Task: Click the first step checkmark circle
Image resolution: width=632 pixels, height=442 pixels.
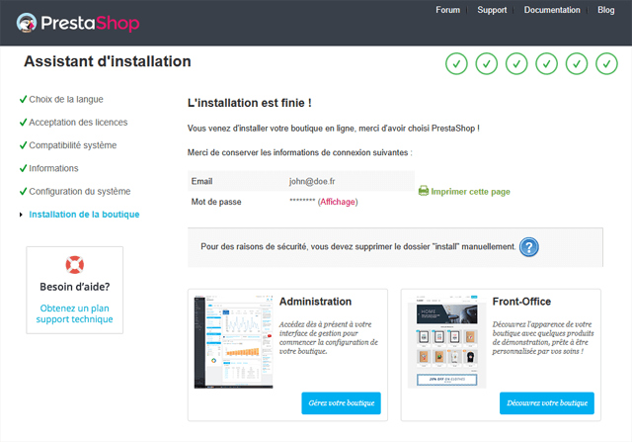Action: [x=456, y=63]
